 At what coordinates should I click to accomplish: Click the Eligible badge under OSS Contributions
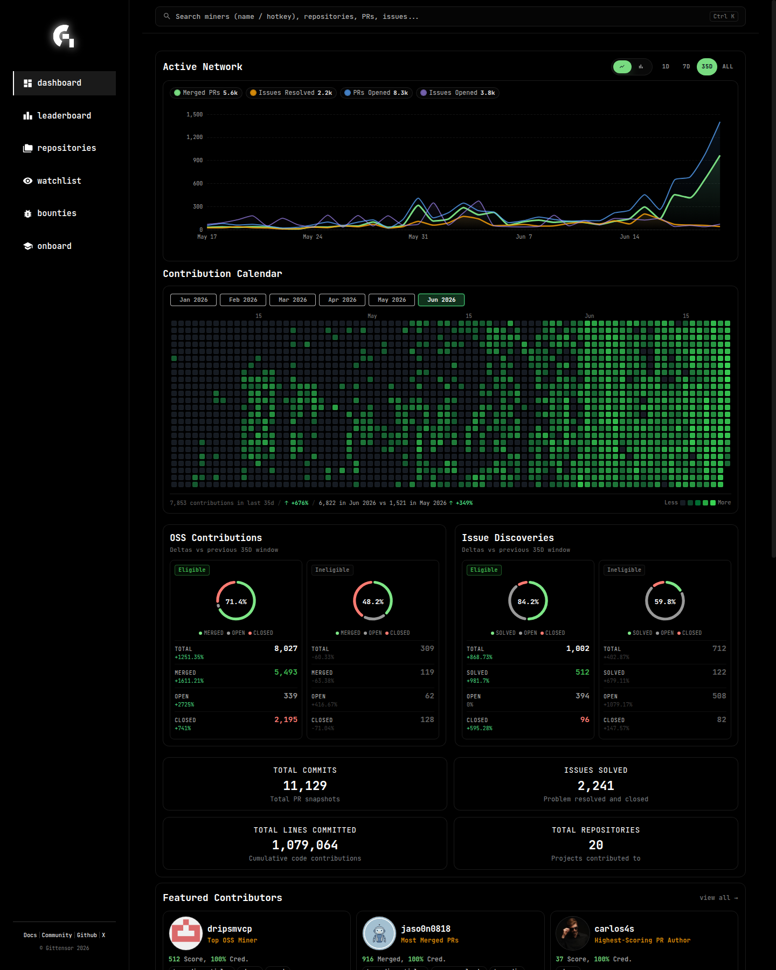point(192,570)
